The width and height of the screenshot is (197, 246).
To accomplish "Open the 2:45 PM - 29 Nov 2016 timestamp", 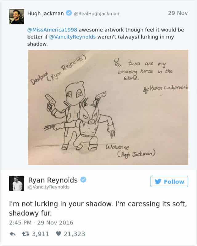I will point(41,223).
